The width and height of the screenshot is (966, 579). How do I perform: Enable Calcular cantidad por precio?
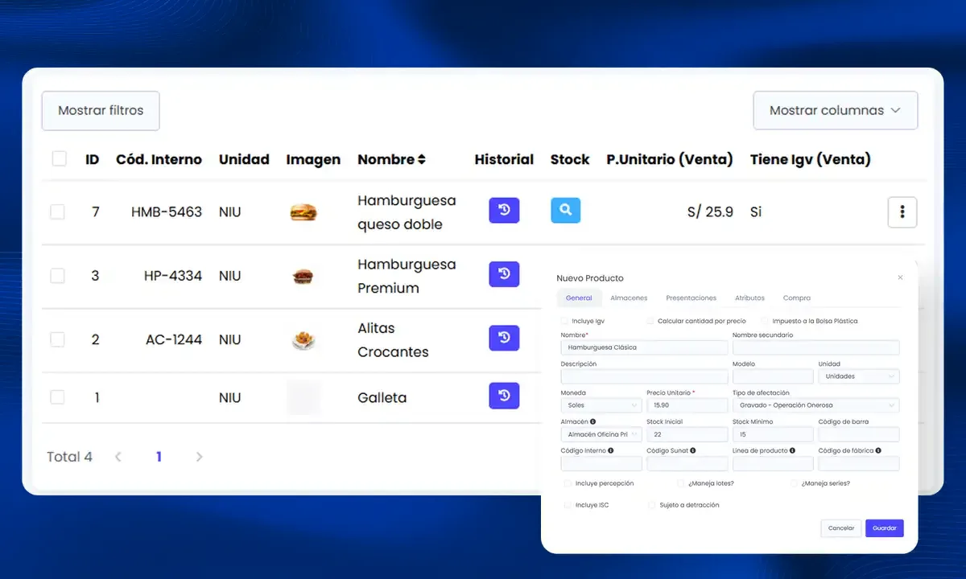[x=650, y=321]
